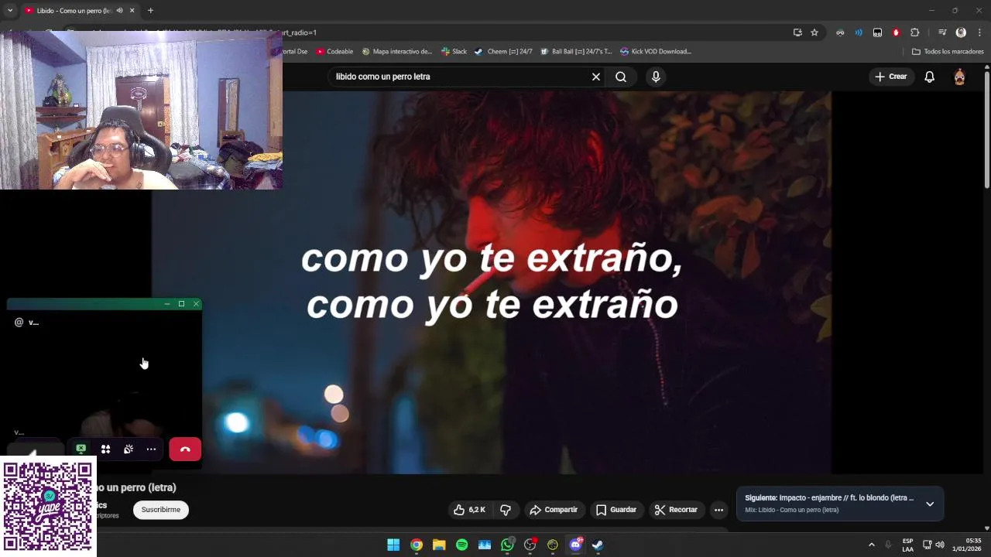Open Steam from the taskbar
The width and height of the screenshot is (991, 557).
pos(598,545)
